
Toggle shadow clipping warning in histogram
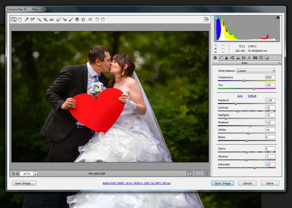pyautogui.click(x=216, y=18)
